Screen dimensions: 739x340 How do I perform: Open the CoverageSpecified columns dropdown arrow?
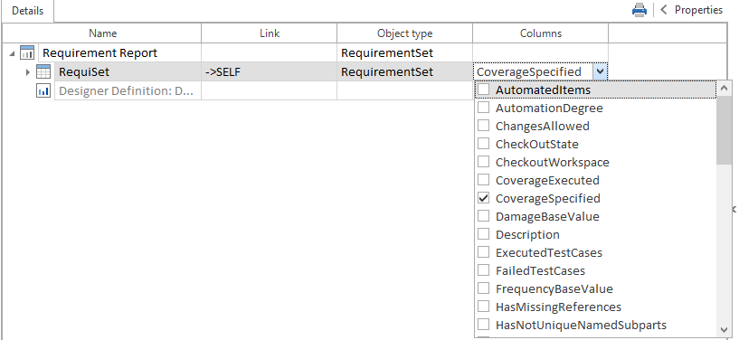(x=600, y=71)
